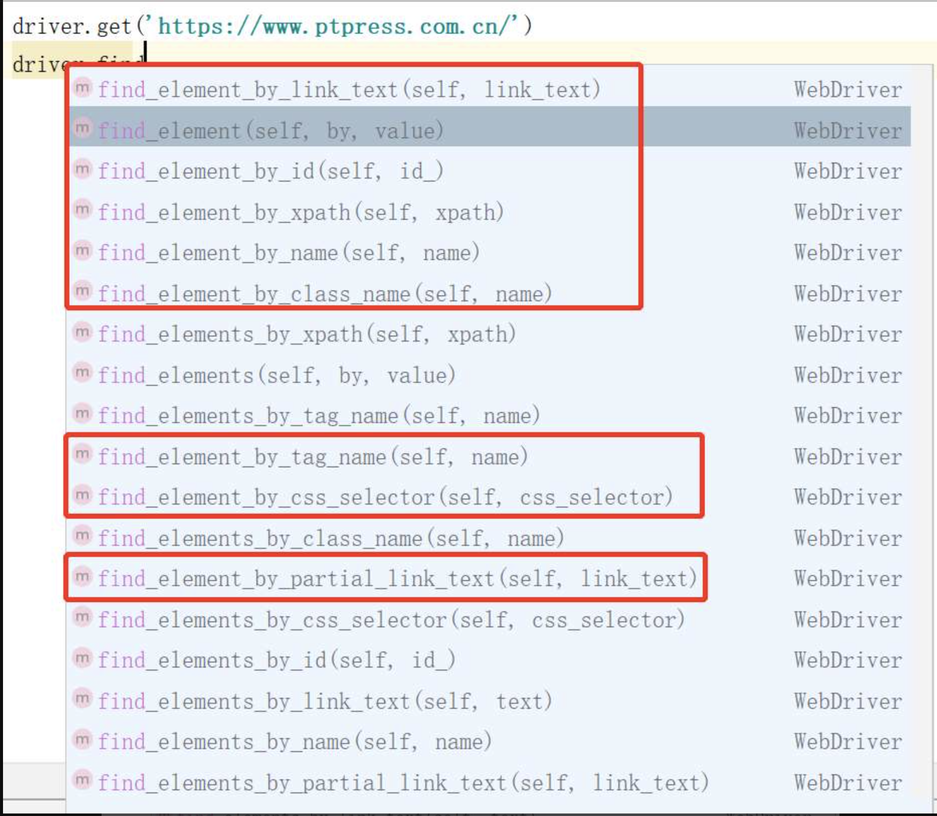The image size is (937, 816).
Task: Choose find_element_by_partial_link_text entry
Action: 490,579
